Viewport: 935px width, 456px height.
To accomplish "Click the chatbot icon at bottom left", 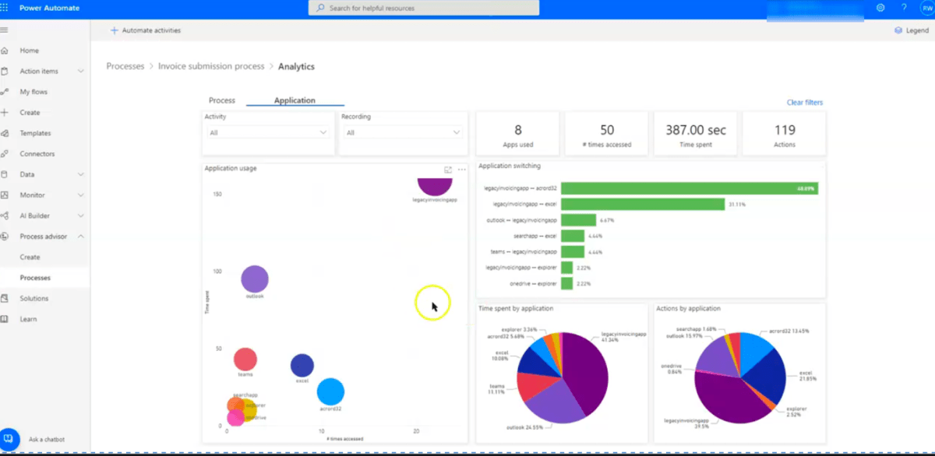I will click(9, 439).
